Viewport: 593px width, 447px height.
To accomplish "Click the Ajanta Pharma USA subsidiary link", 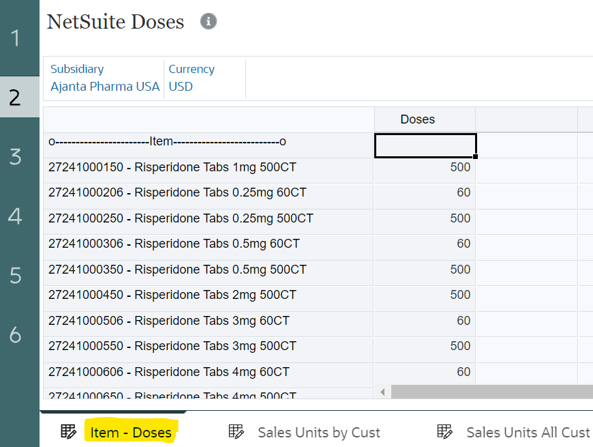I will pyautogui.click(x=105, y=87).
